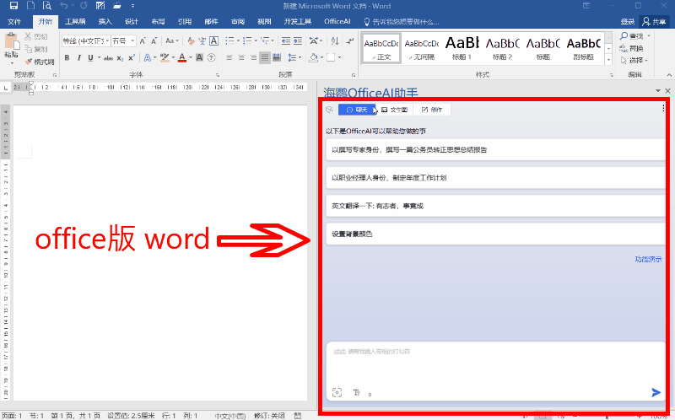The image size is (675, 420).
Task: Switch to the 文生图 tab in assistant
Action: (394, 110)
